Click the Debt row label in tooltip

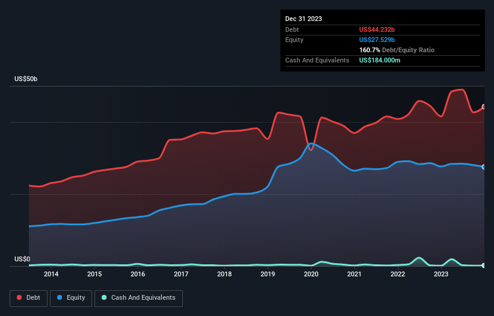pos(292,29)
